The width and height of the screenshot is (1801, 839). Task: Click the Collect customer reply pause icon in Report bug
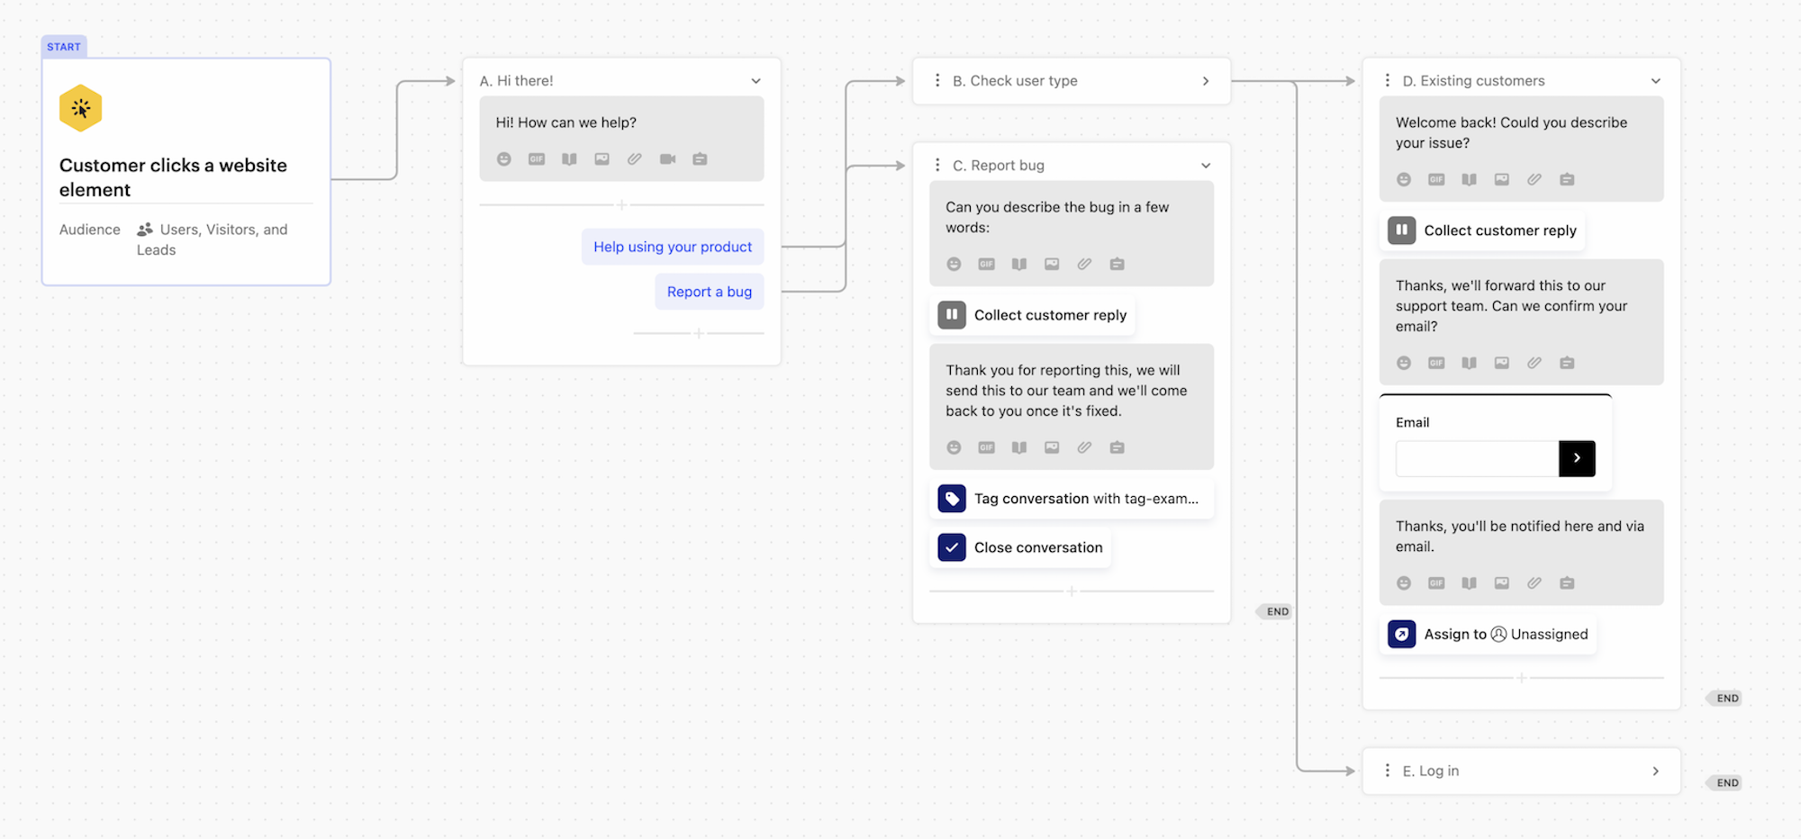tap(952, 314)
